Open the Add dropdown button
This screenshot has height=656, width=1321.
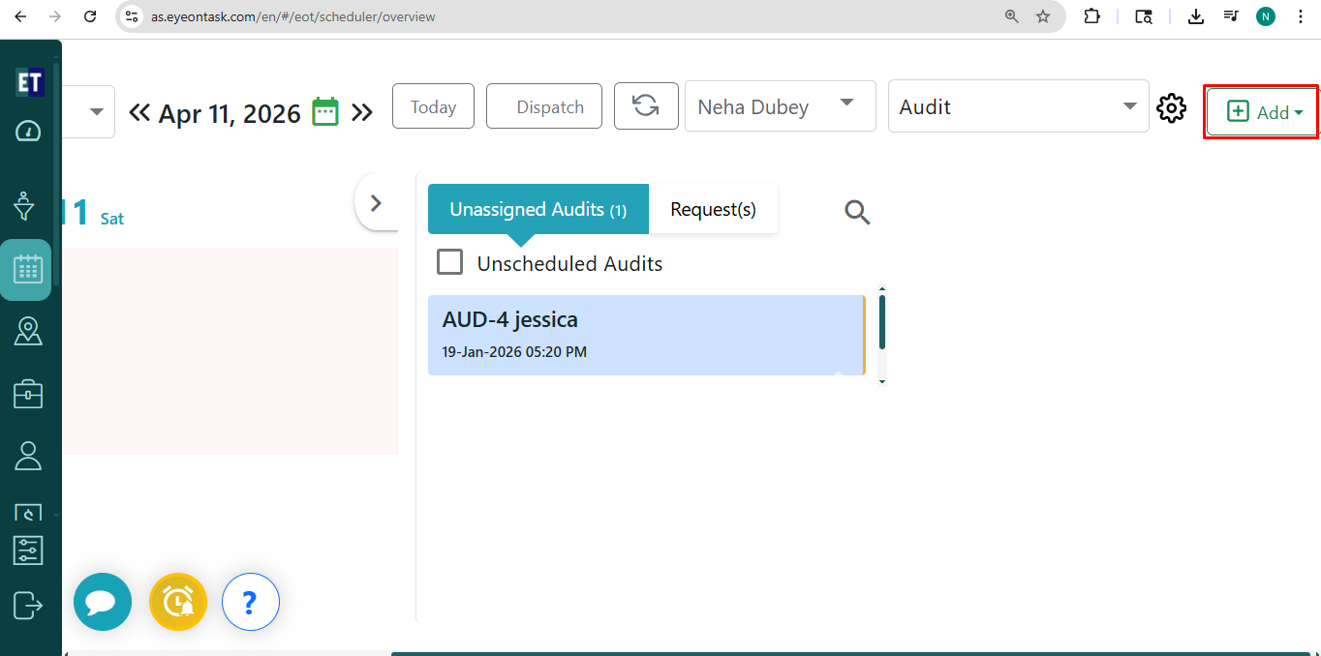[x=1263, y=112]
